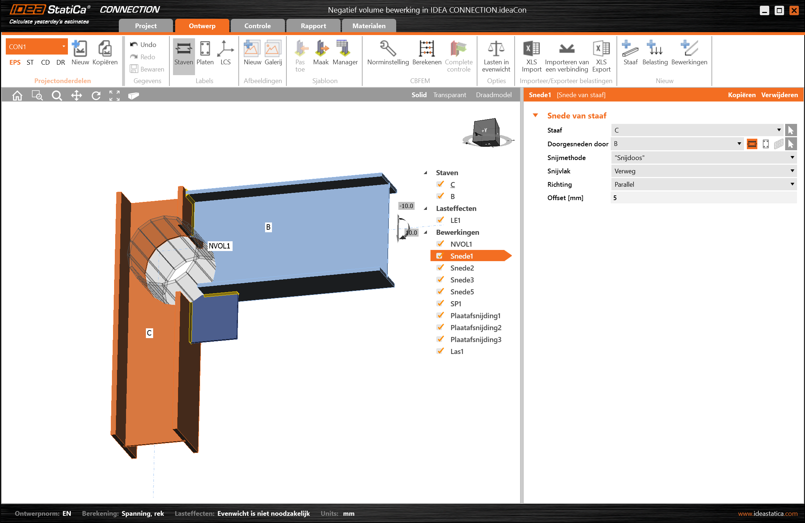Uncheck Snede2 operation checkbox

tap(440, 268)
